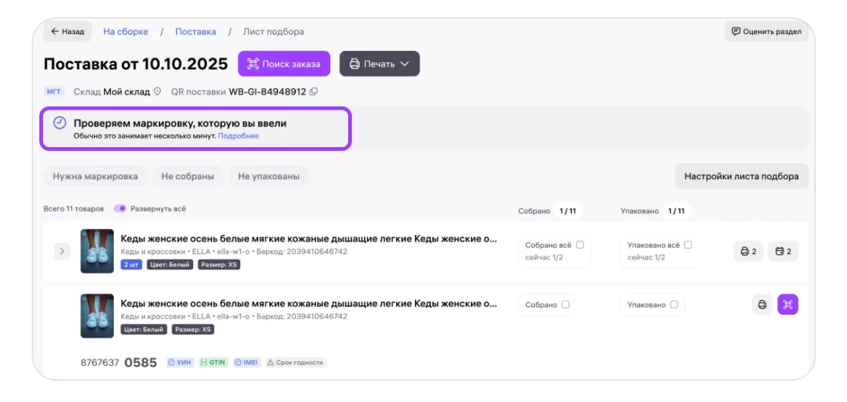
Task: Expand the first product row with chevron
Action: tap(62, 251)
